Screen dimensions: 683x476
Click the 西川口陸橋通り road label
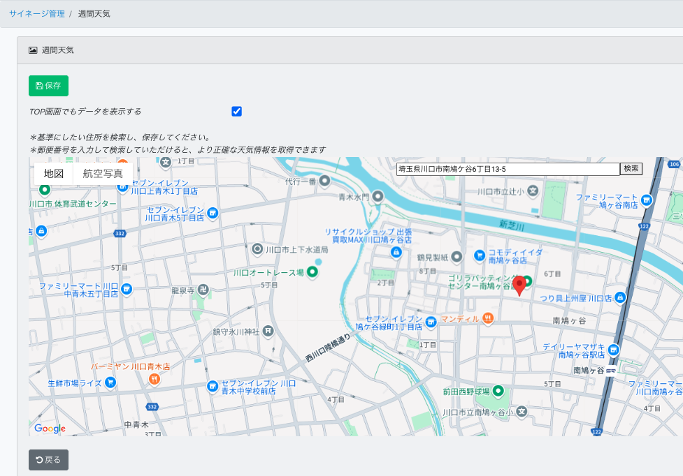(328, 348)
